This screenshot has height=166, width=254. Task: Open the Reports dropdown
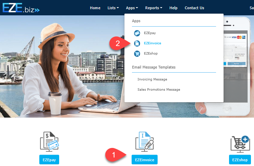click(153, 8)
